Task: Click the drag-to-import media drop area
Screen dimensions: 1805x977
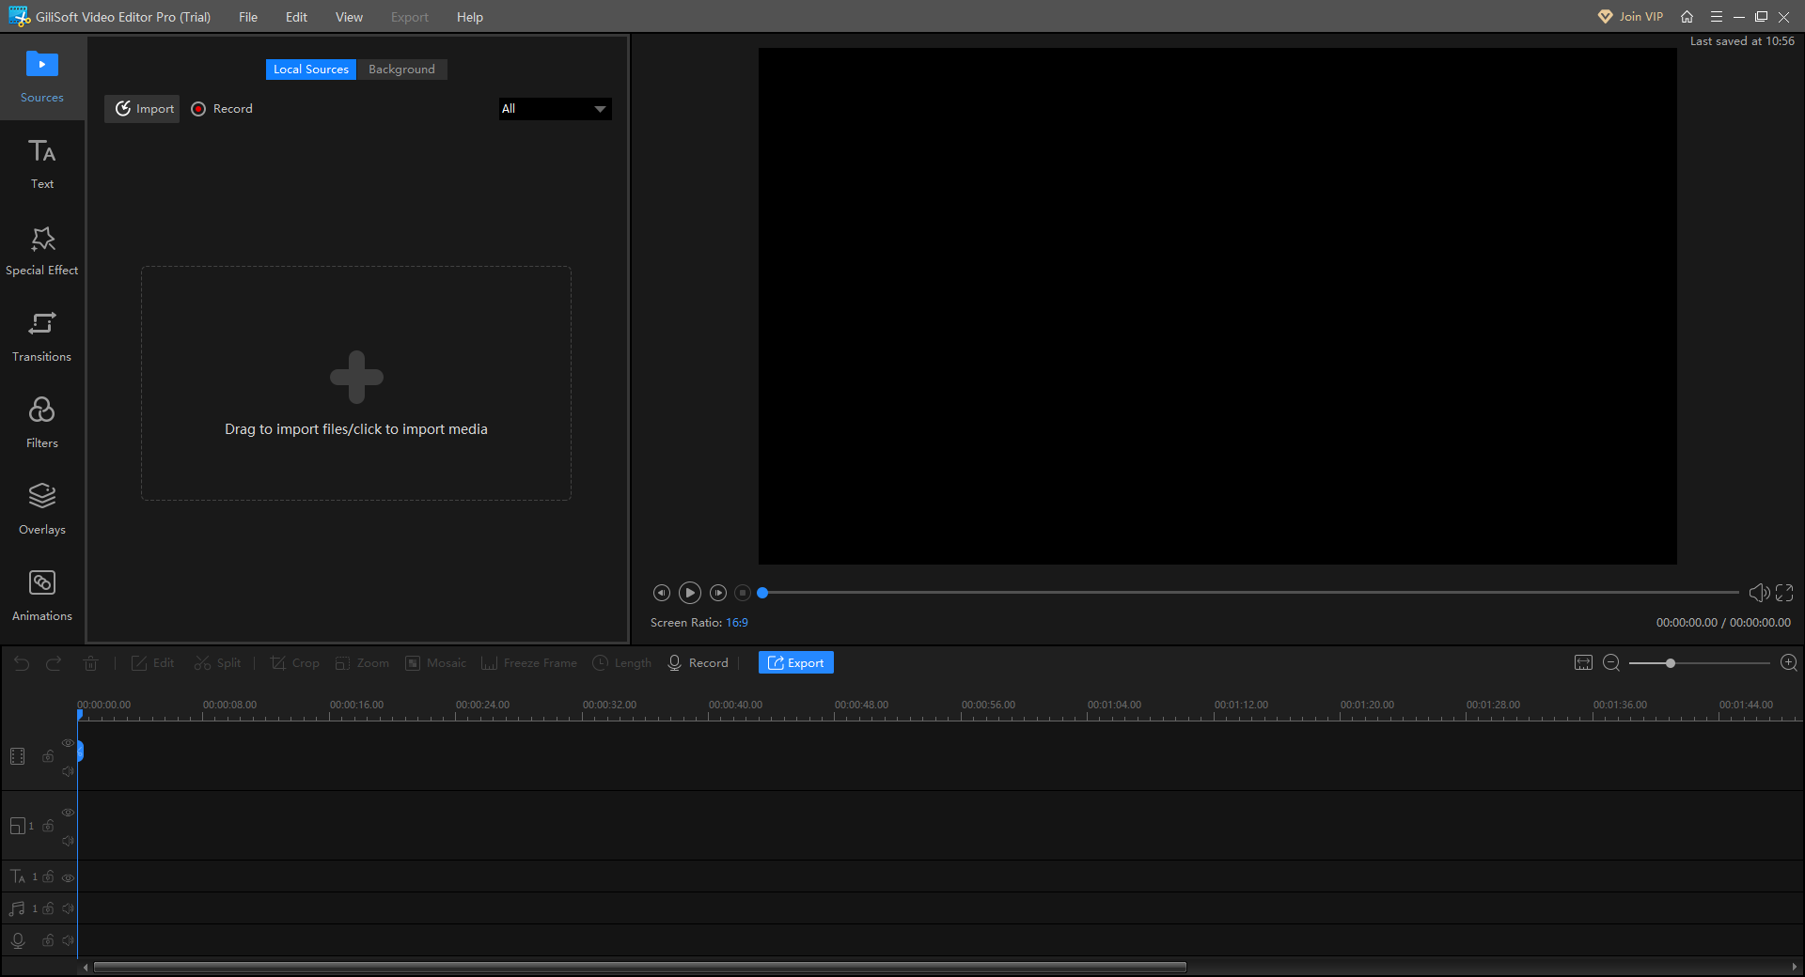Action: (x=356, y=383)
